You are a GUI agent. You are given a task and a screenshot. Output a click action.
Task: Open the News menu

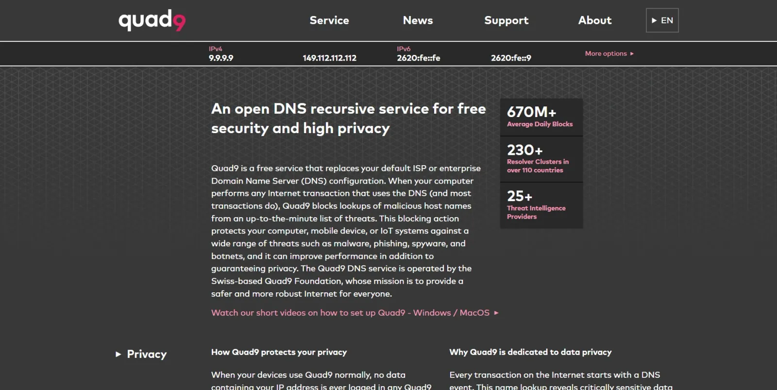coord(418,20)
